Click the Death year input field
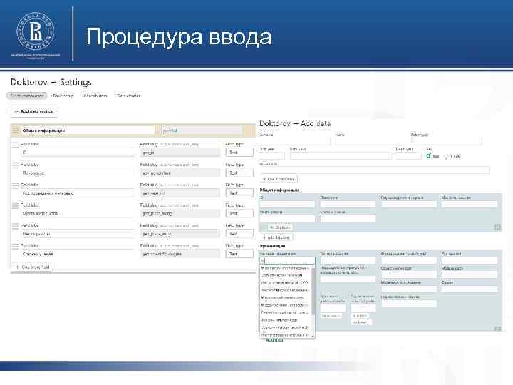513x385 pixels. point(408,156)
